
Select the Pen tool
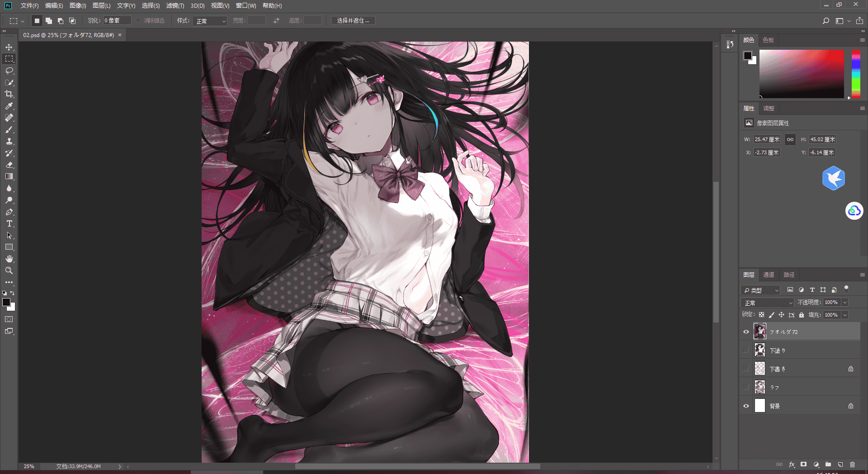pos(9,212)
